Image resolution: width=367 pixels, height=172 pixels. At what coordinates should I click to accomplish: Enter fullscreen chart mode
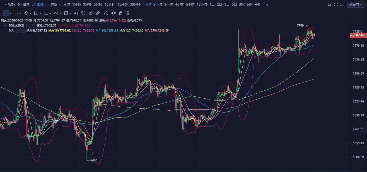click(x=336, y=4)
